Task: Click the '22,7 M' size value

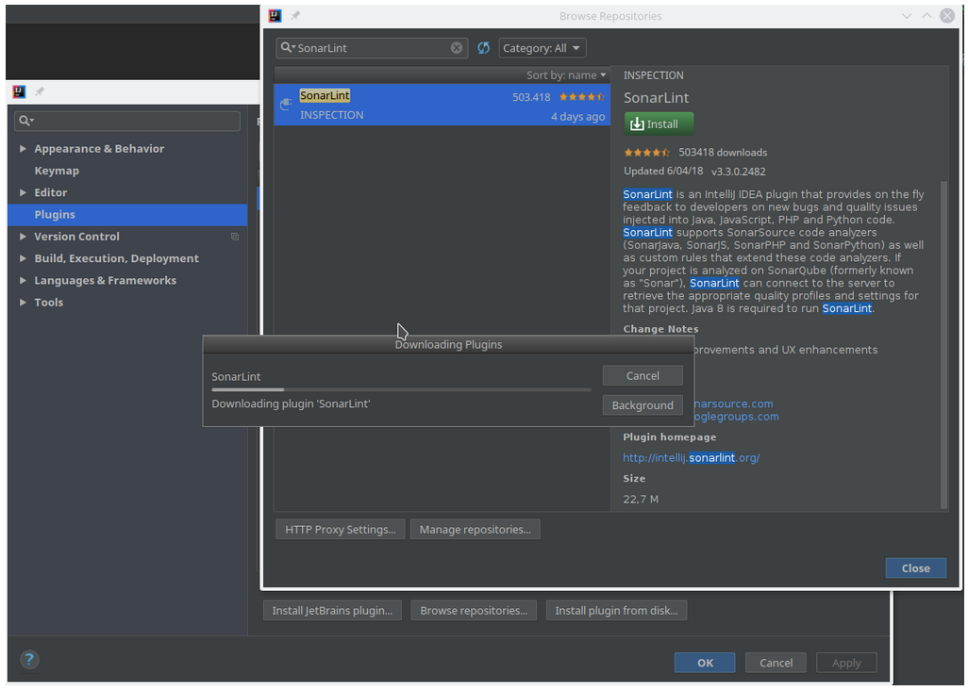Action: click(641, 499)
